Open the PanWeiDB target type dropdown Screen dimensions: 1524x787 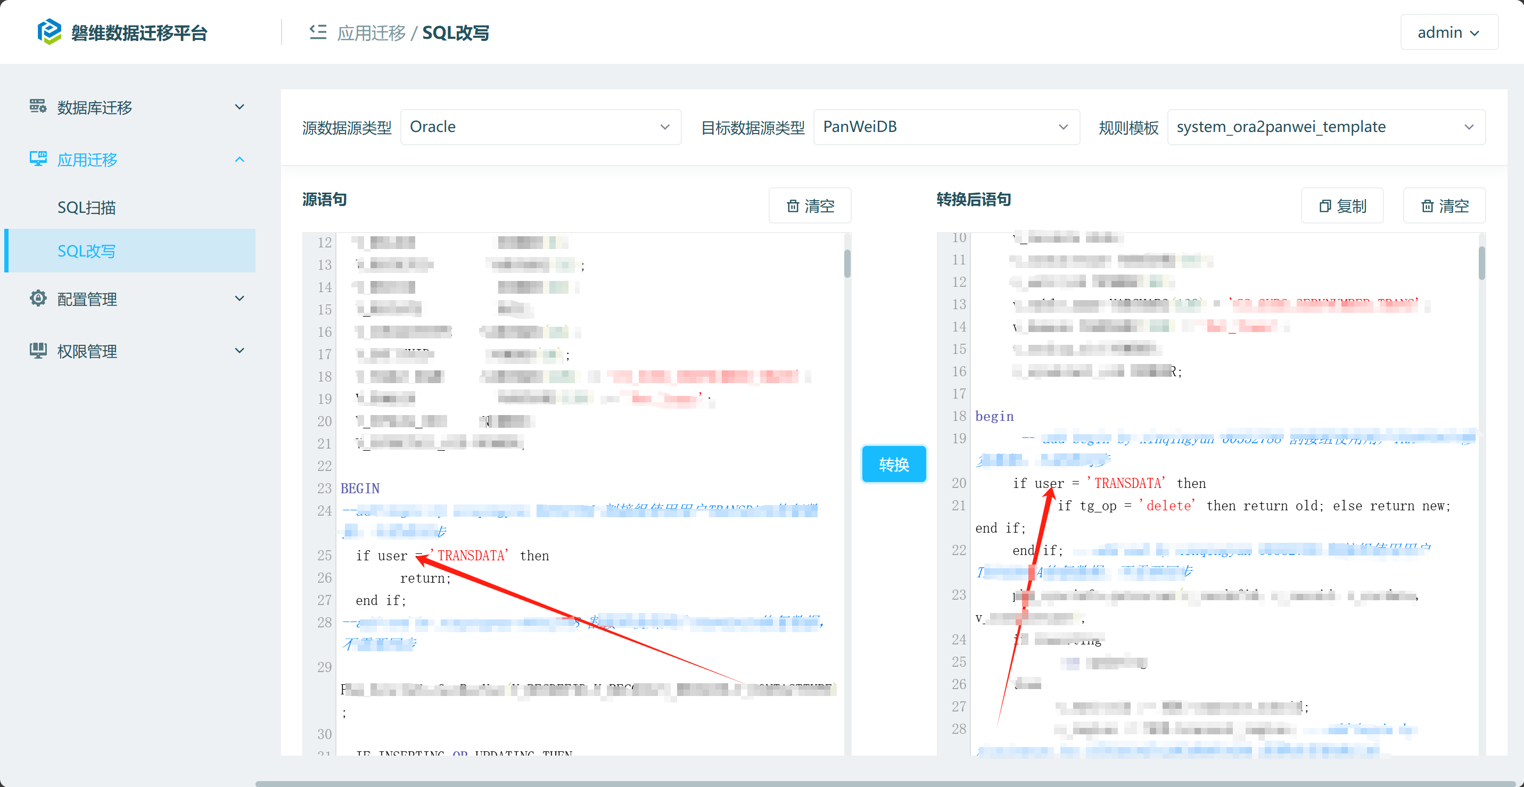tap(945, 127)
